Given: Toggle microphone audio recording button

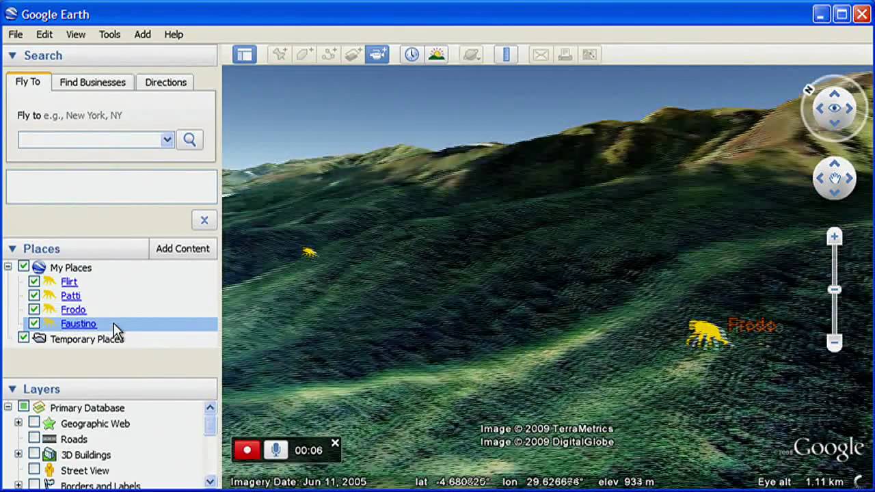Looking at the screenshot, I should tap(276, 450).
